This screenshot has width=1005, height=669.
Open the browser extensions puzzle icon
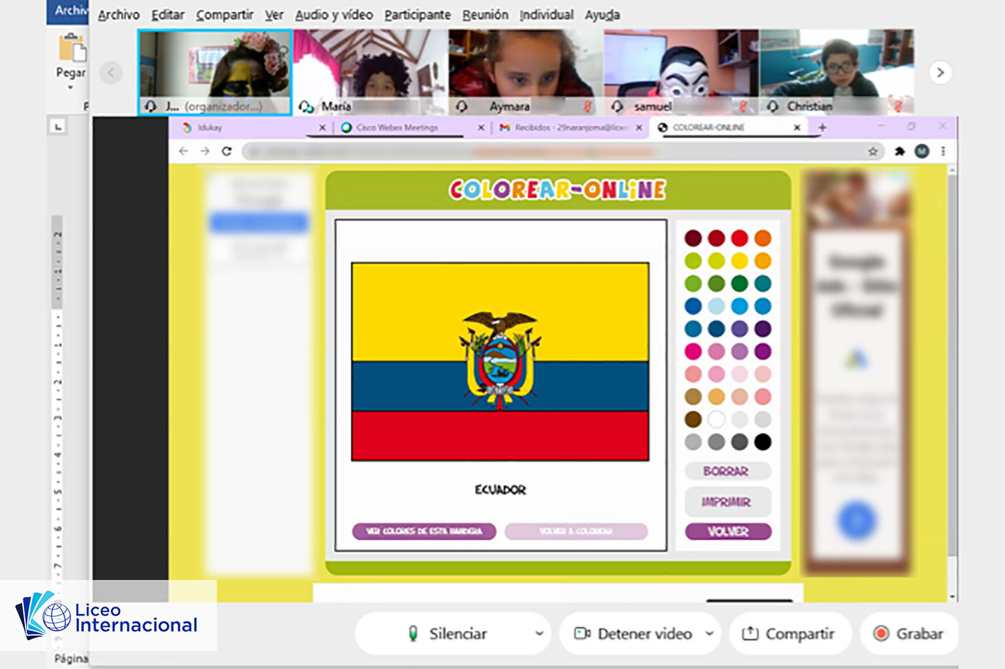(x=899, y=151)
